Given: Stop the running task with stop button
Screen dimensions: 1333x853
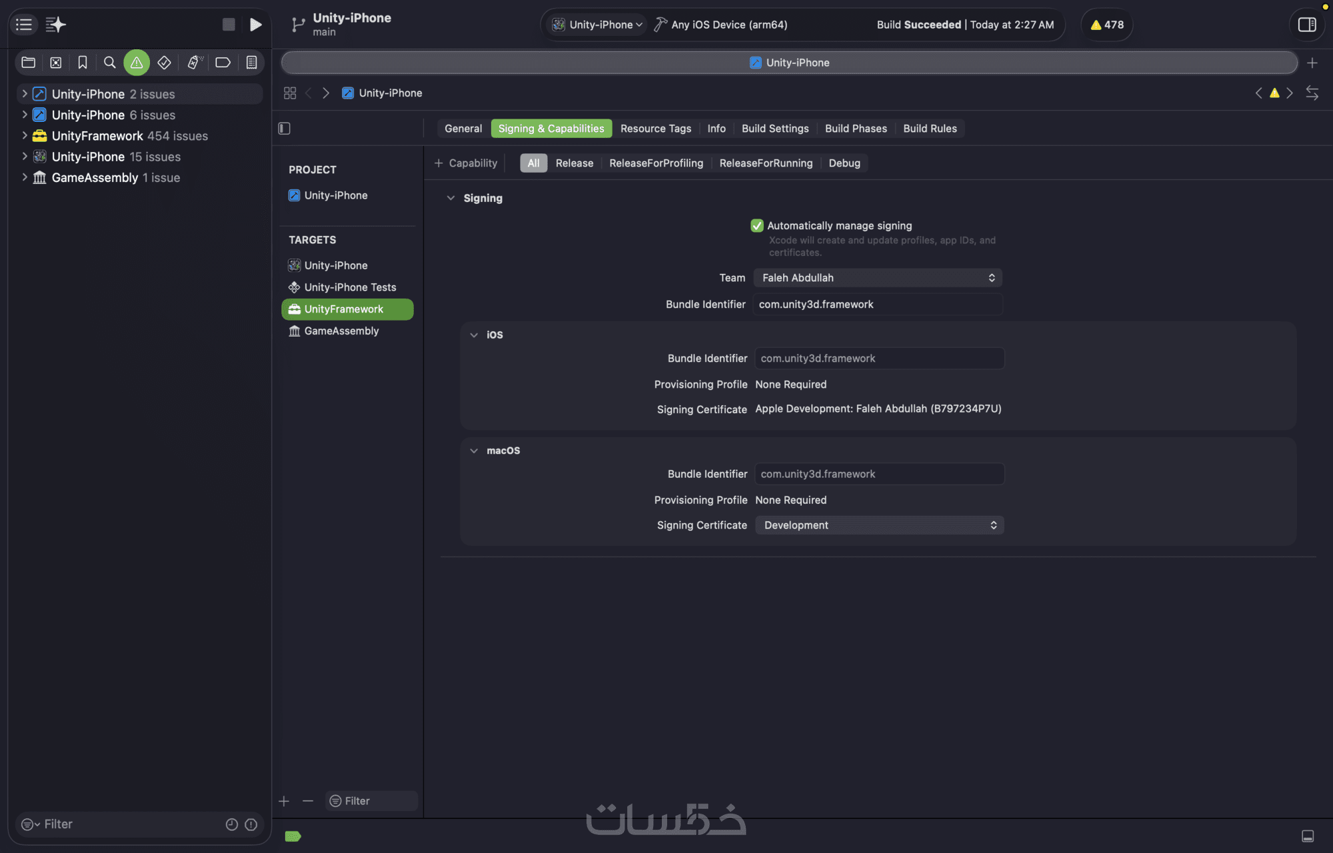Looking at the screenshot, I should [x=229, y=25].
